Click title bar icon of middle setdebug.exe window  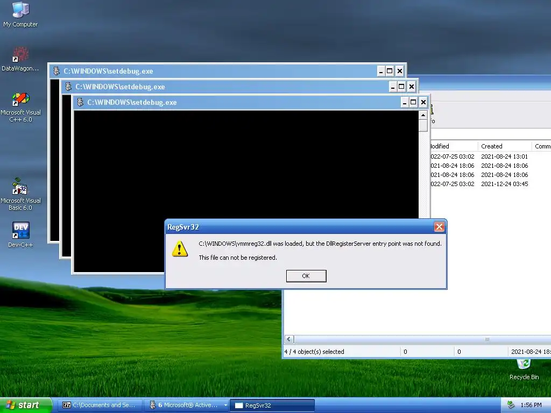(68, 87)
